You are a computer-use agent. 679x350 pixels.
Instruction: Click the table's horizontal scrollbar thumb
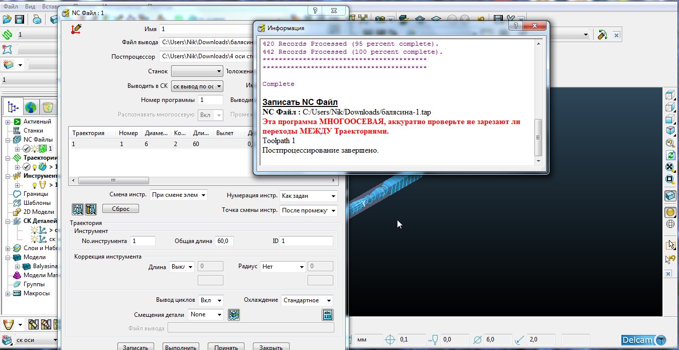pyautogui.click(x=113, y=180)
